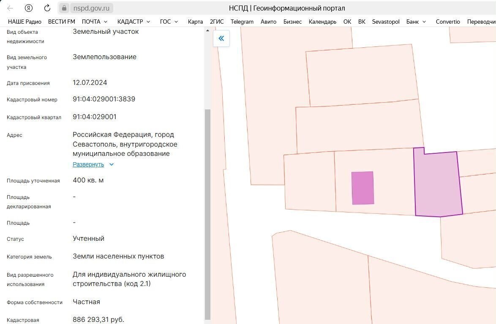Image resolution: width=496 pixels, height=324 pixels.
Task: Click the Статус label
Action: 15,239
